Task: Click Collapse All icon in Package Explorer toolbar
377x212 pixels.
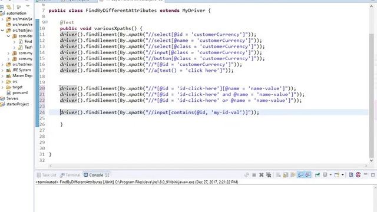Action: pos(2,7)
